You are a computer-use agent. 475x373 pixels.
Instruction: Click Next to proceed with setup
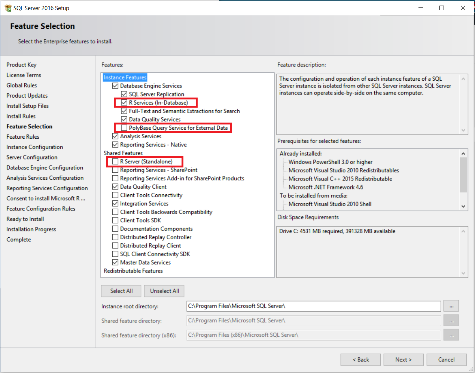[404, 360]
